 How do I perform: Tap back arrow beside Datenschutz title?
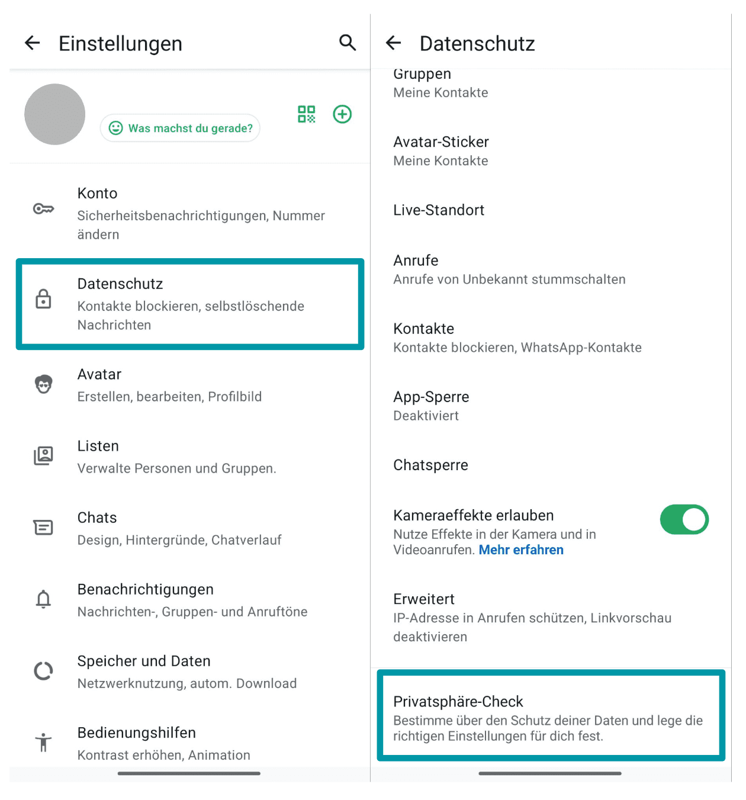394,43
